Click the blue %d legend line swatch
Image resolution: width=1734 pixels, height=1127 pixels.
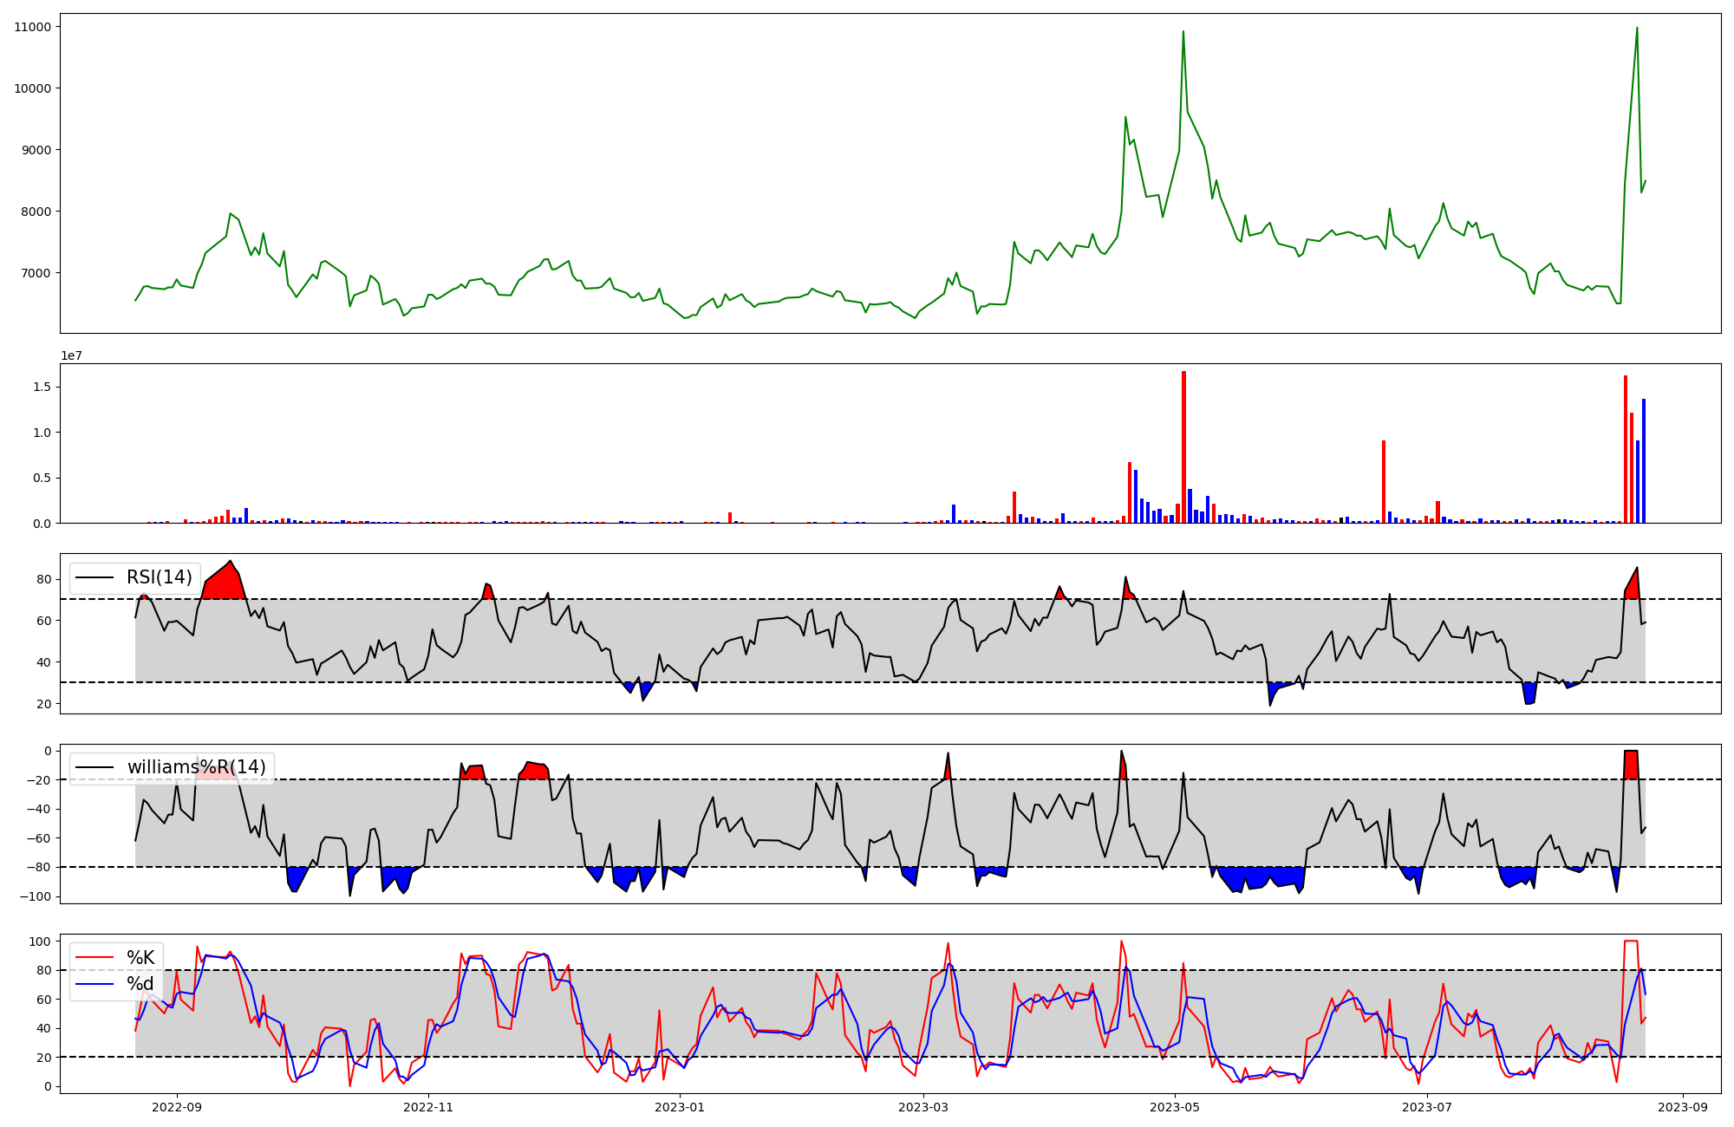click(x=95, y=983)
